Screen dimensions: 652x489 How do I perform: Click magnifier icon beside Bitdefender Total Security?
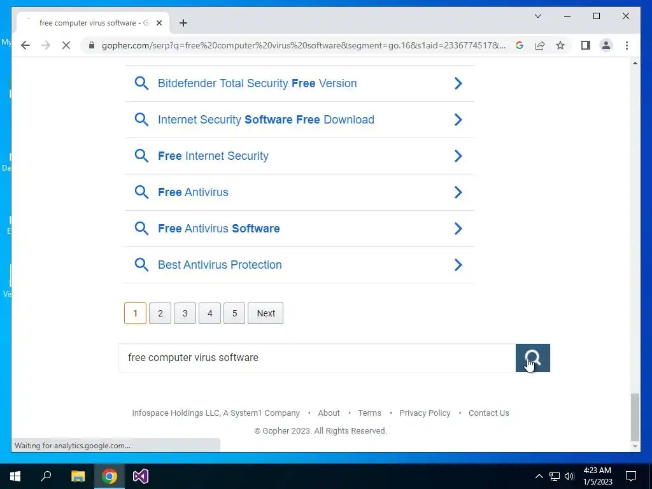(x=141, y=83)
